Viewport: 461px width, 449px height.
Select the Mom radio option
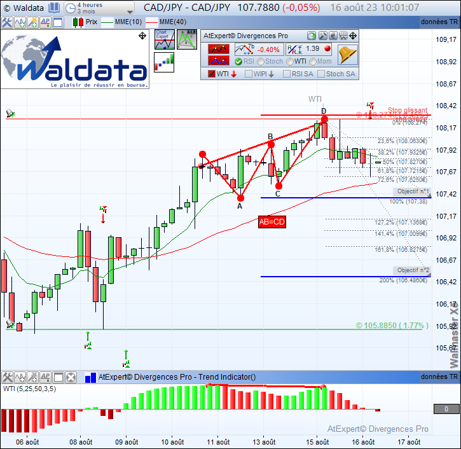coord(313,62)
